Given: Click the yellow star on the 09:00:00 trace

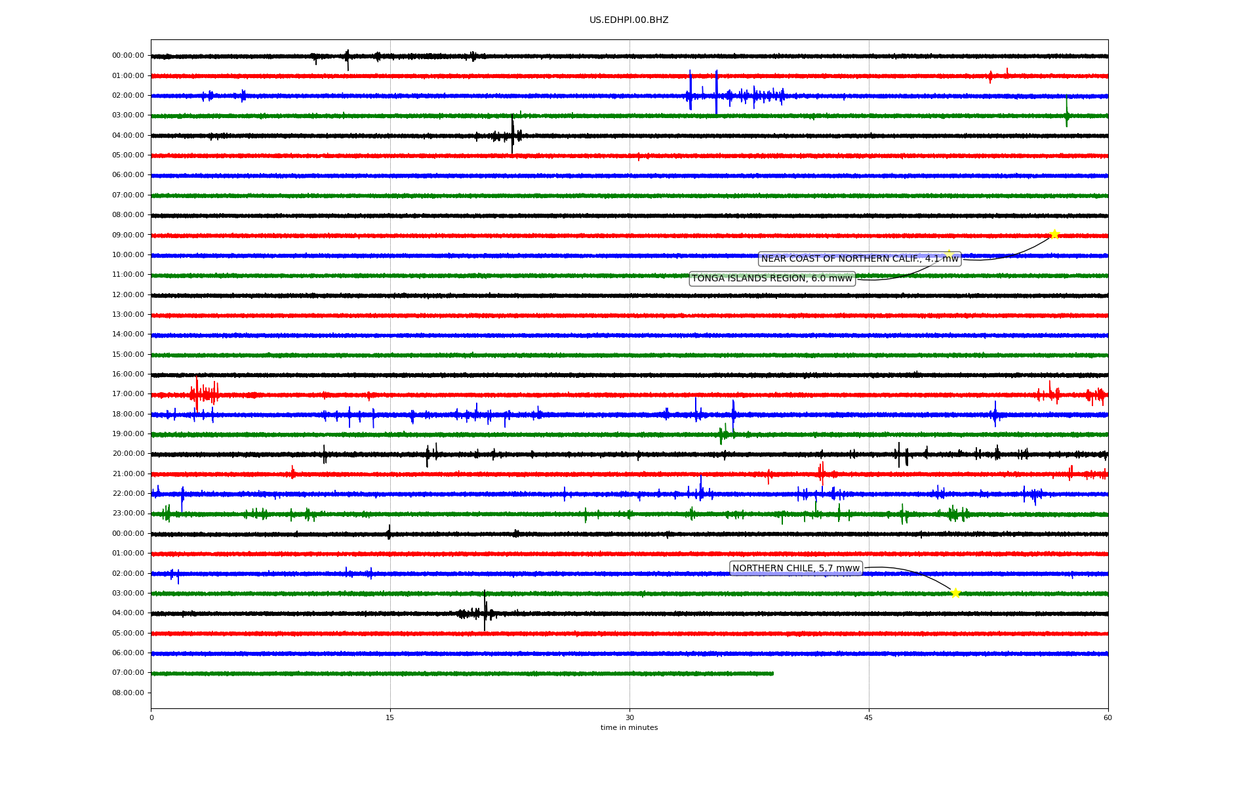Looking at the screenshot, I should coord(1054,234).
